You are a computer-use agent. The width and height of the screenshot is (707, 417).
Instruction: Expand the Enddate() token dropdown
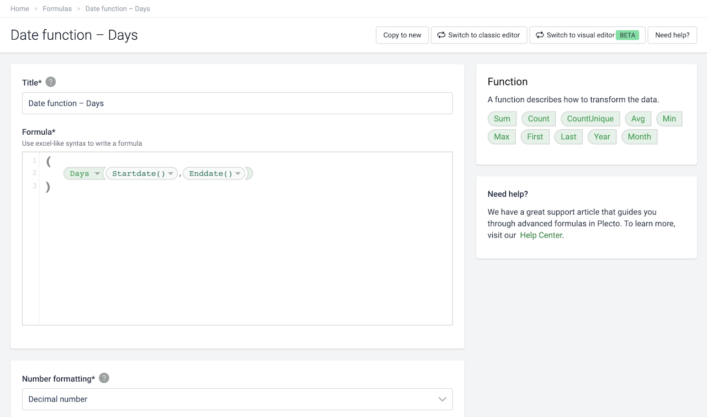(x=238, y=174)
